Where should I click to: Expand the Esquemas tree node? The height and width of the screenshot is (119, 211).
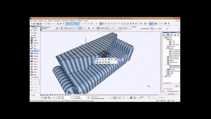pyautogui.click(x=166, y=69)
